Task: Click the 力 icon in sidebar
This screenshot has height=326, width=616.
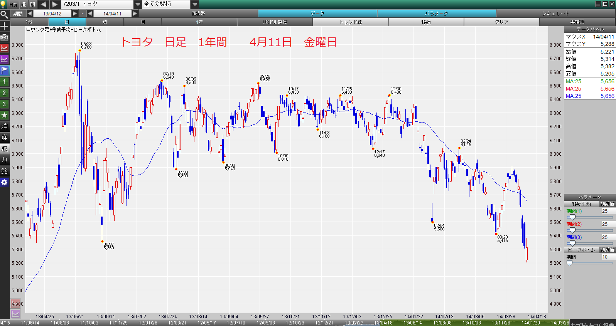Action: pyautogui.click(x=4, y=160)
